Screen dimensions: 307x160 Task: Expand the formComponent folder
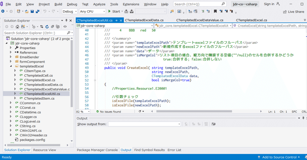[11, 61]
